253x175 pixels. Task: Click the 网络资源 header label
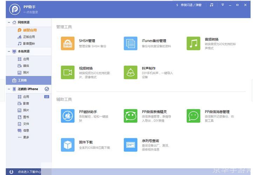click(23, 22)
